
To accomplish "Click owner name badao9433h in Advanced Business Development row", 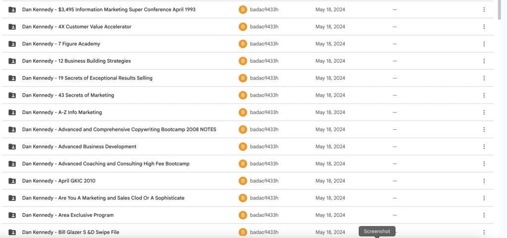I will 264,147.
